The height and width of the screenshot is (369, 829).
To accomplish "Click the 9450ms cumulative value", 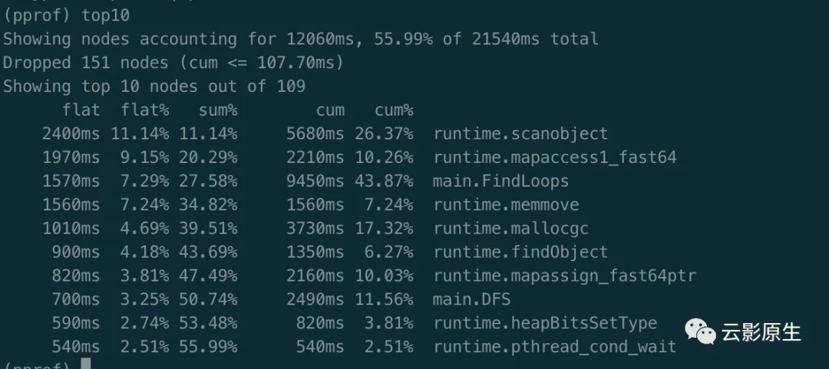I will [x=315, y=181].
